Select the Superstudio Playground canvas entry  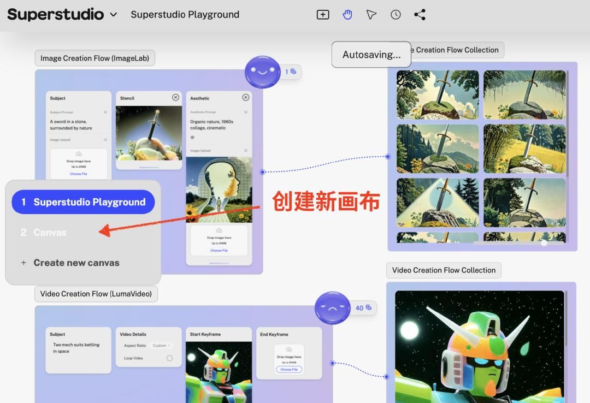(83, 201)
